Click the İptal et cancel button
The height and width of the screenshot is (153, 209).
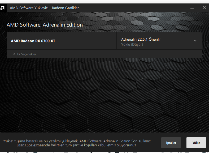[171, 143]
